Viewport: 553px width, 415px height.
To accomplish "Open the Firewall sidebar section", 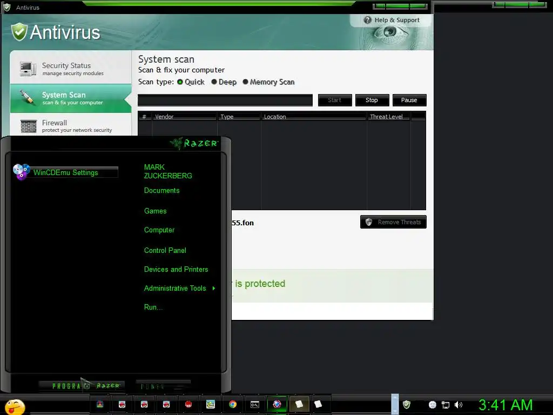I will (71, 125).
